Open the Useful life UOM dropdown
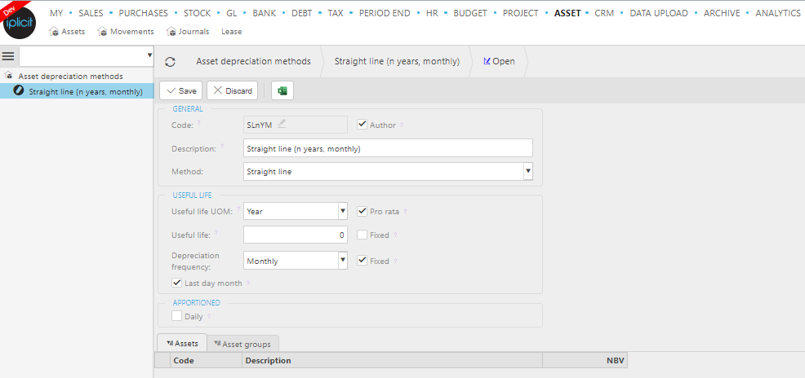Image resolution: width=805 pixels, height=378 pixels. 343,210
